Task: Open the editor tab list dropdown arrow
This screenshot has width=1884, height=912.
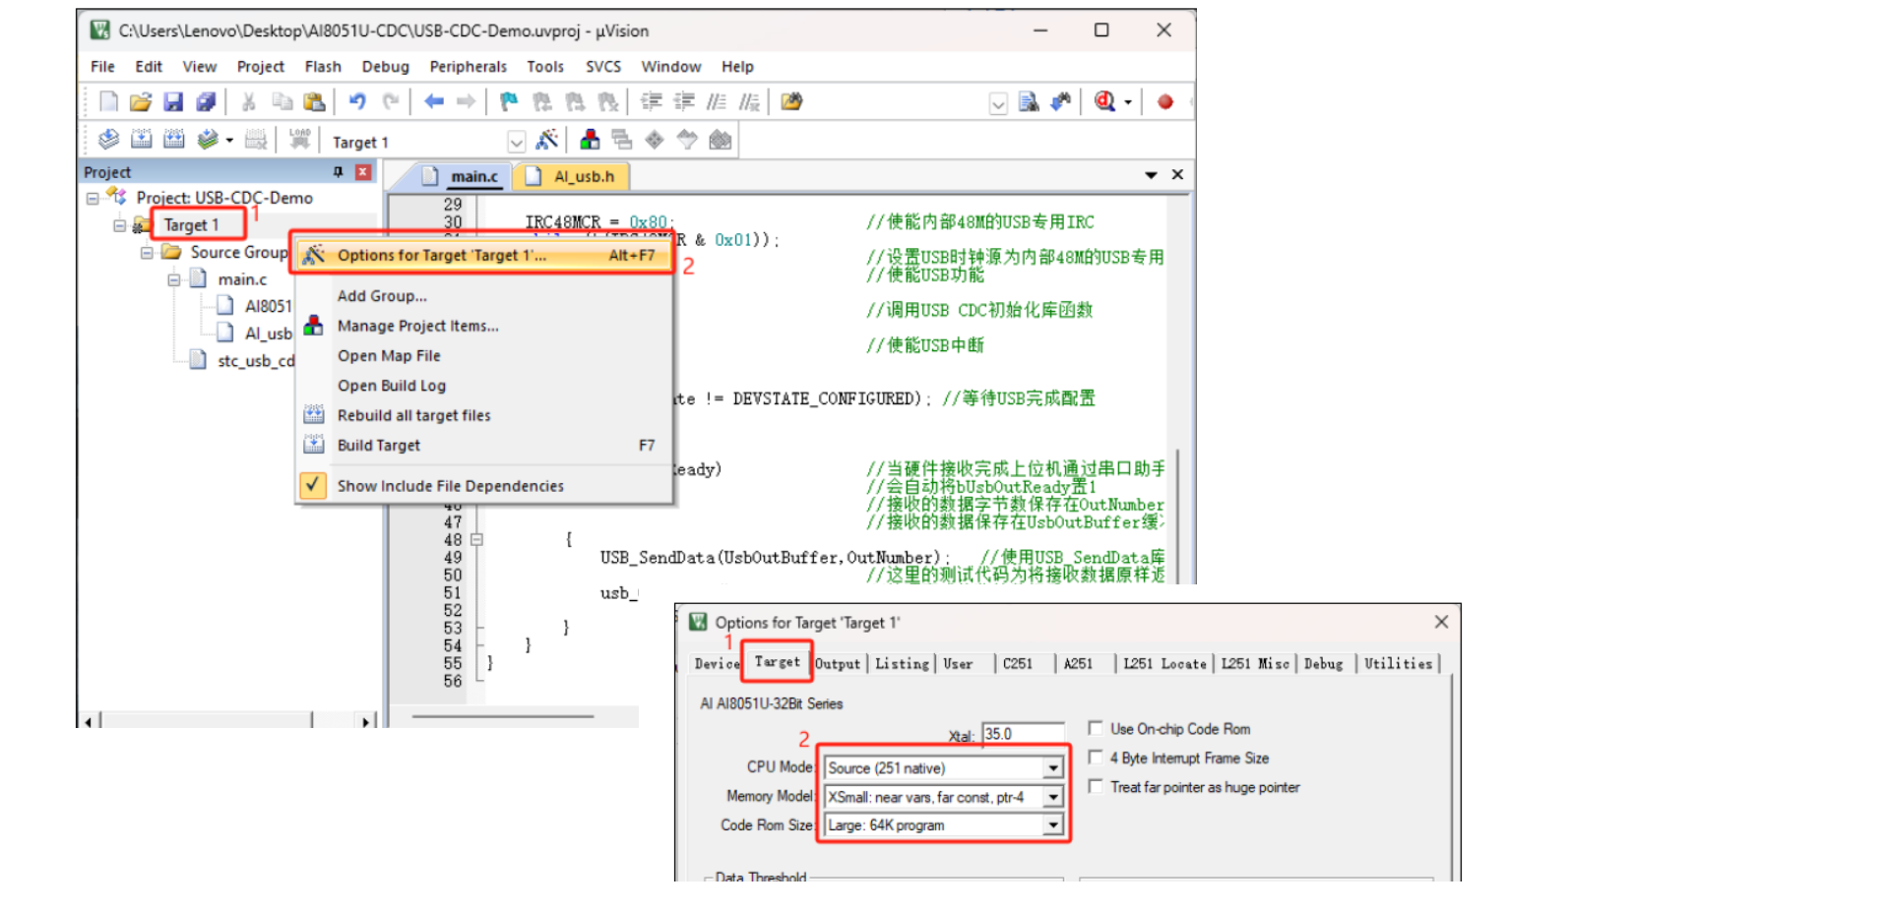Action: [1151, 175]
